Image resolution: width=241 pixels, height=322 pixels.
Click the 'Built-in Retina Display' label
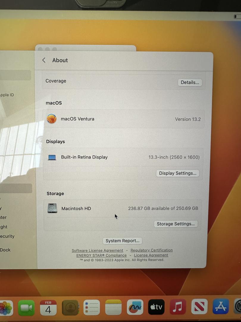(84, 157)
